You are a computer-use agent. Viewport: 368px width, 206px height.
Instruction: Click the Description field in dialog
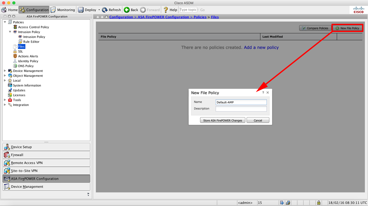(x=241, y=109)
